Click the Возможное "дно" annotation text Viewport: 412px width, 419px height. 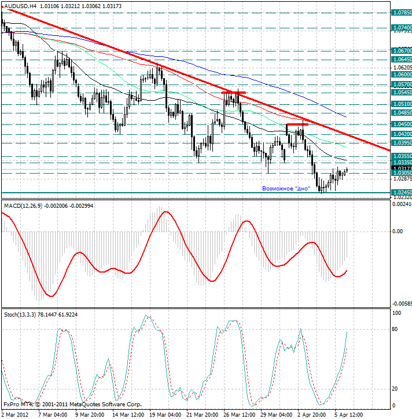click(x=286, y=189)
